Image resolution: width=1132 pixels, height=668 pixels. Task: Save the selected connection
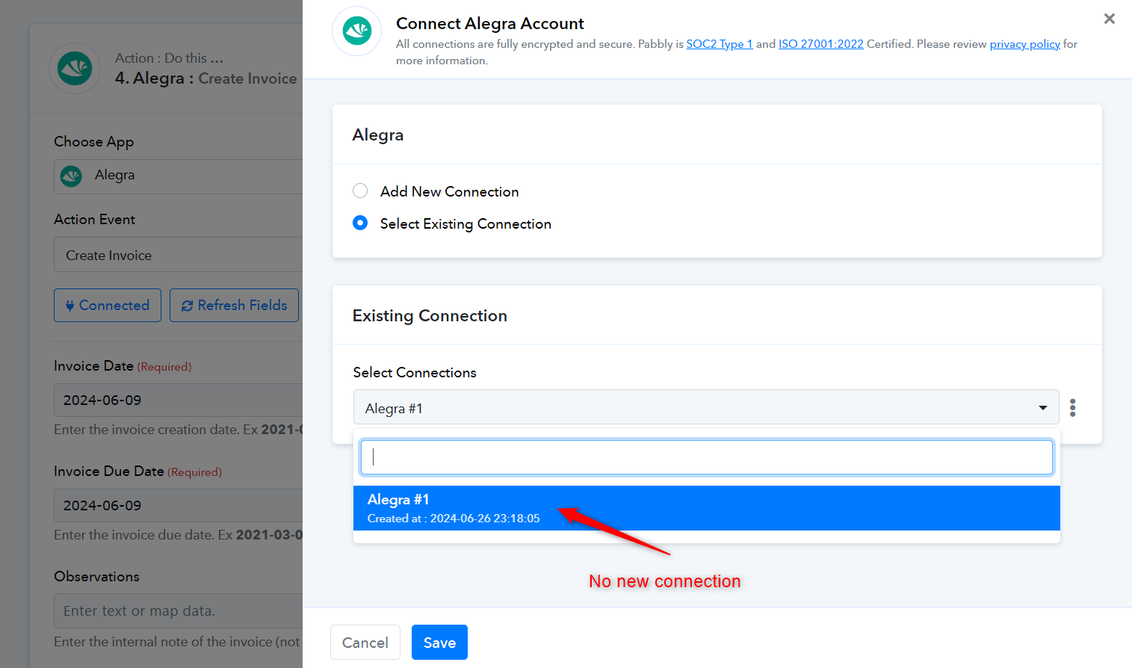pos(439,643)
